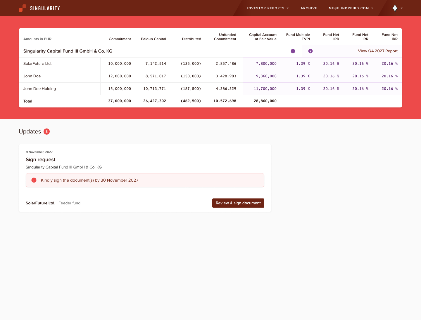Click the Capital Account at Fair Value header
The image size is (421, 320).
263,37
